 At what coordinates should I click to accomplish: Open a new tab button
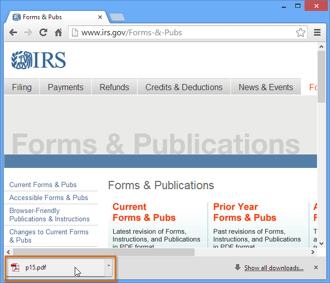click(x=117, y=17)
